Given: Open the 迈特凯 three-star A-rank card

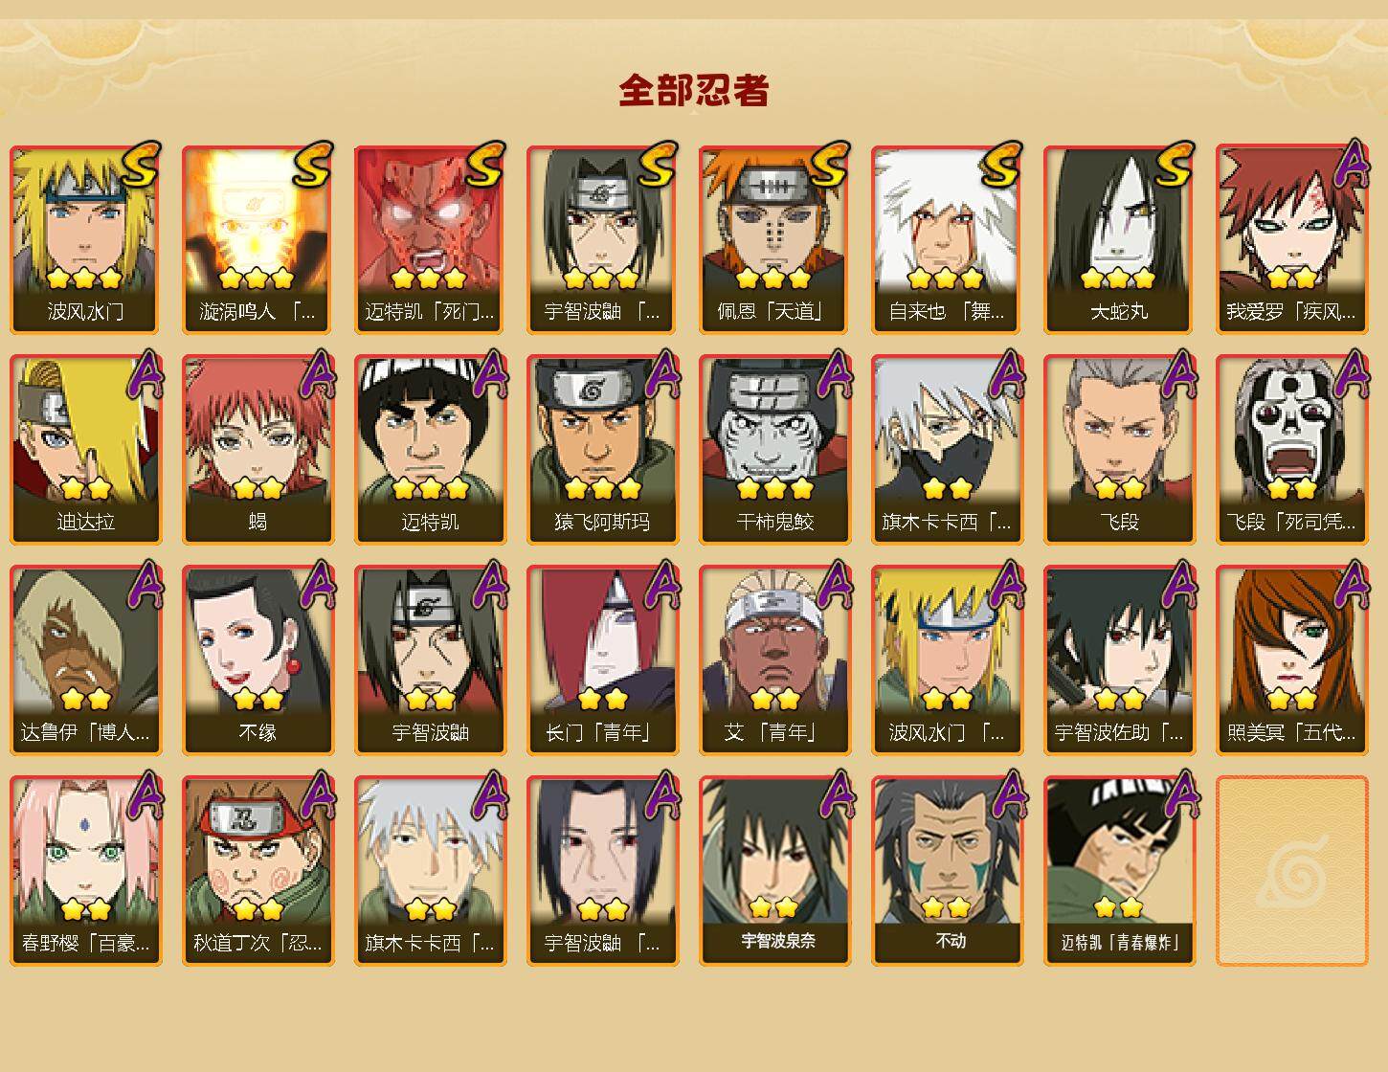Looking at the screenshot, I should (x=431, y=450).
